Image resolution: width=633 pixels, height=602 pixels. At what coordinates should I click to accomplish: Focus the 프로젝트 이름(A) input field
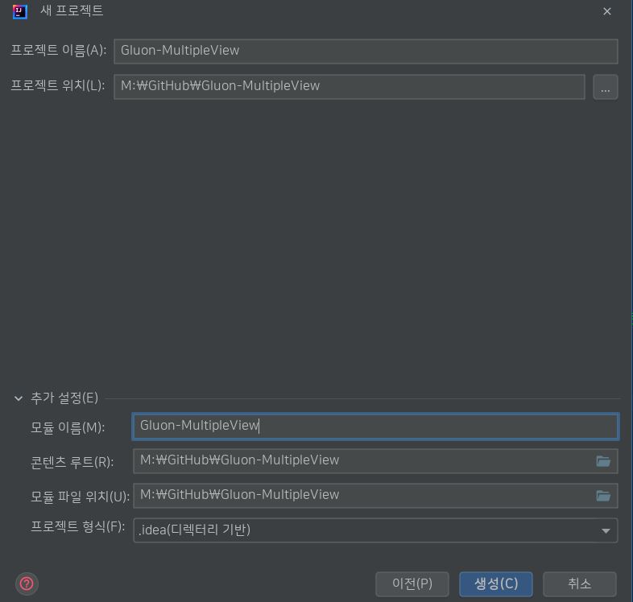pos(366,52)
